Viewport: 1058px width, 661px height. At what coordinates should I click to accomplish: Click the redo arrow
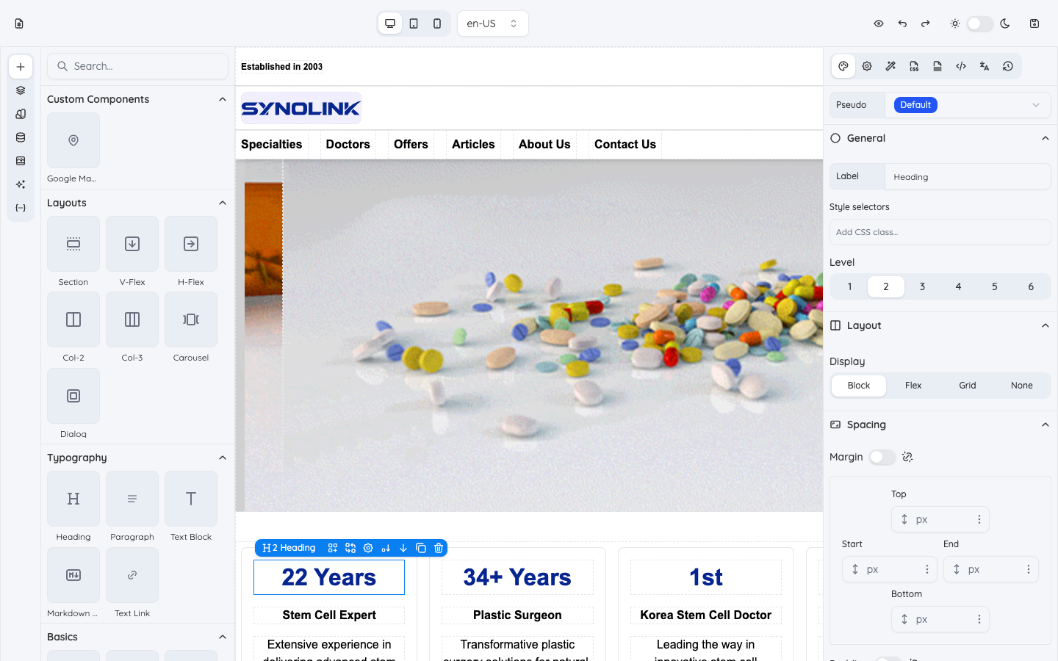coord(926,24)
